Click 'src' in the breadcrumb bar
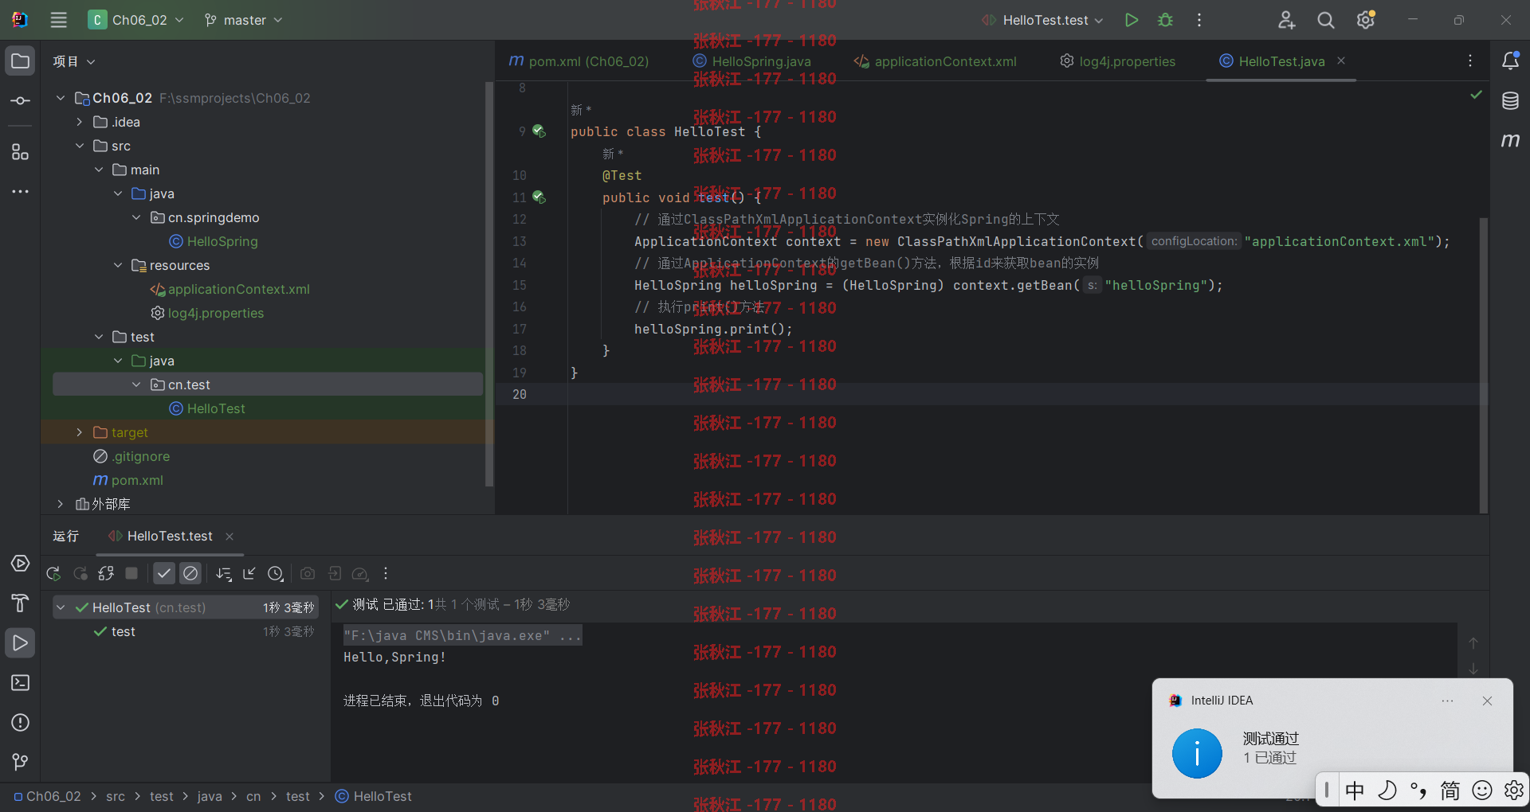Screen dimensions: 1530x812 tap(116, 796)
